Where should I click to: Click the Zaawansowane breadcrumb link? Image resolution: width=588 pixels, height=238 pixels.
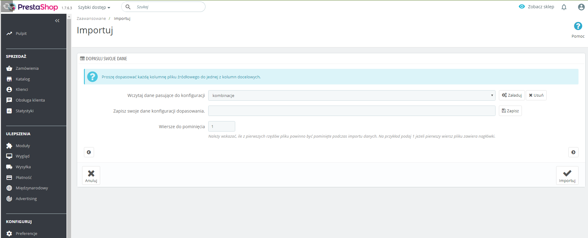pos(91,18)
